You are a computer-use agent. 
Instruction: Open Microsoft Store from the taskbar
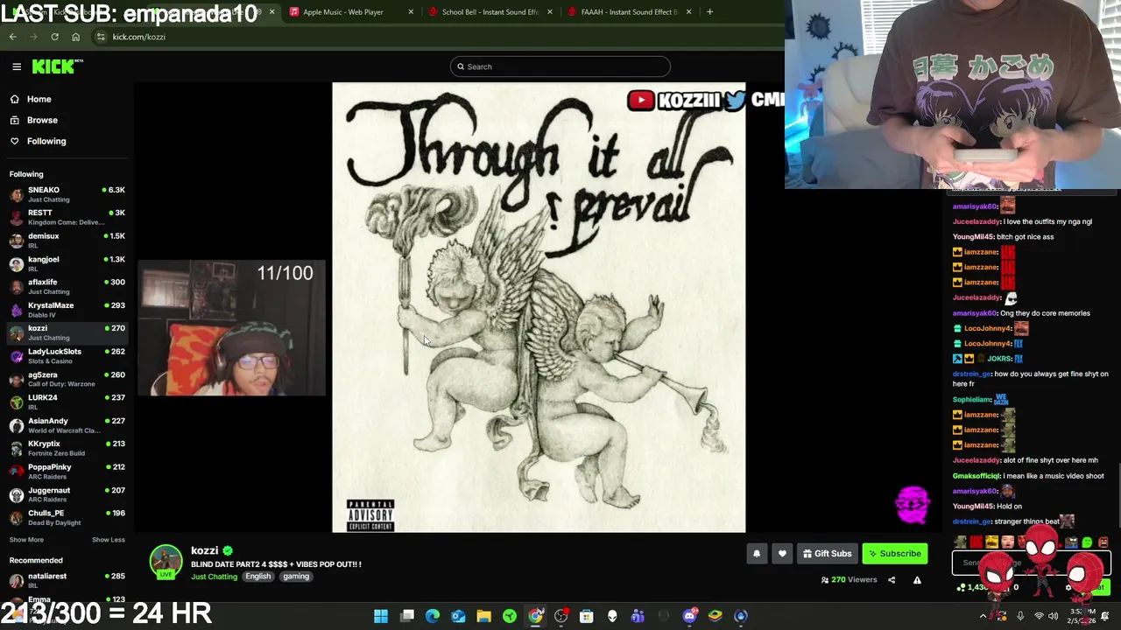point(587,616)
